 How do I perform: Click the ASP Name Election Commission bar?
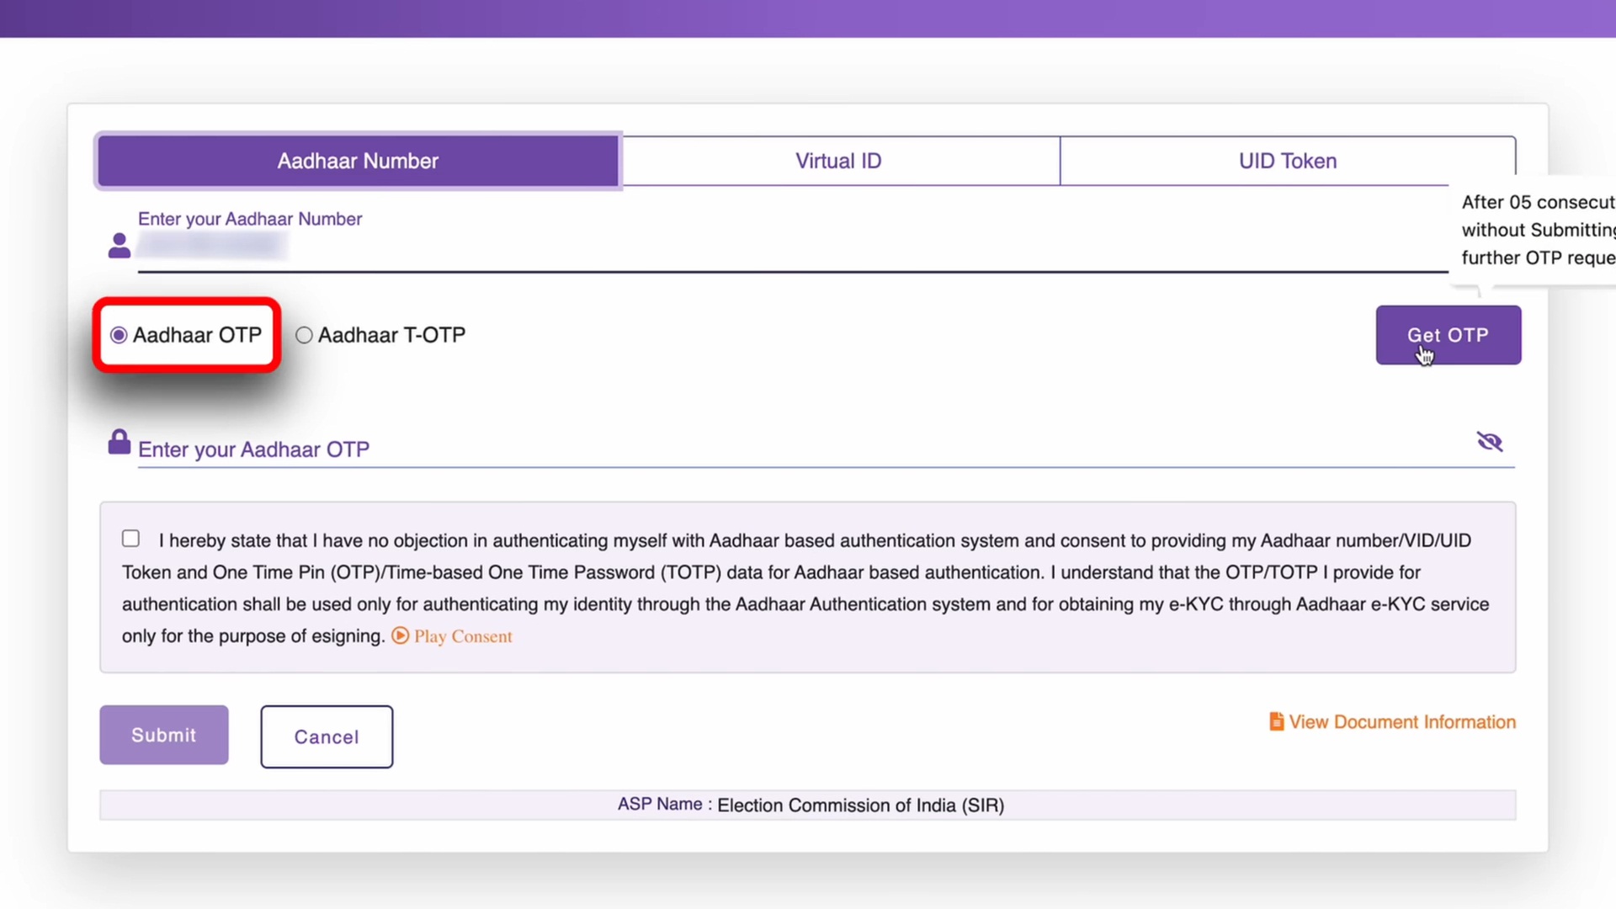coord(808,805)
